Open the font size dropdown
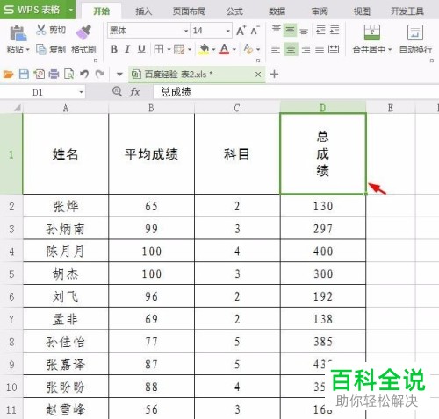The image size is (439, 419). (228, 31)
